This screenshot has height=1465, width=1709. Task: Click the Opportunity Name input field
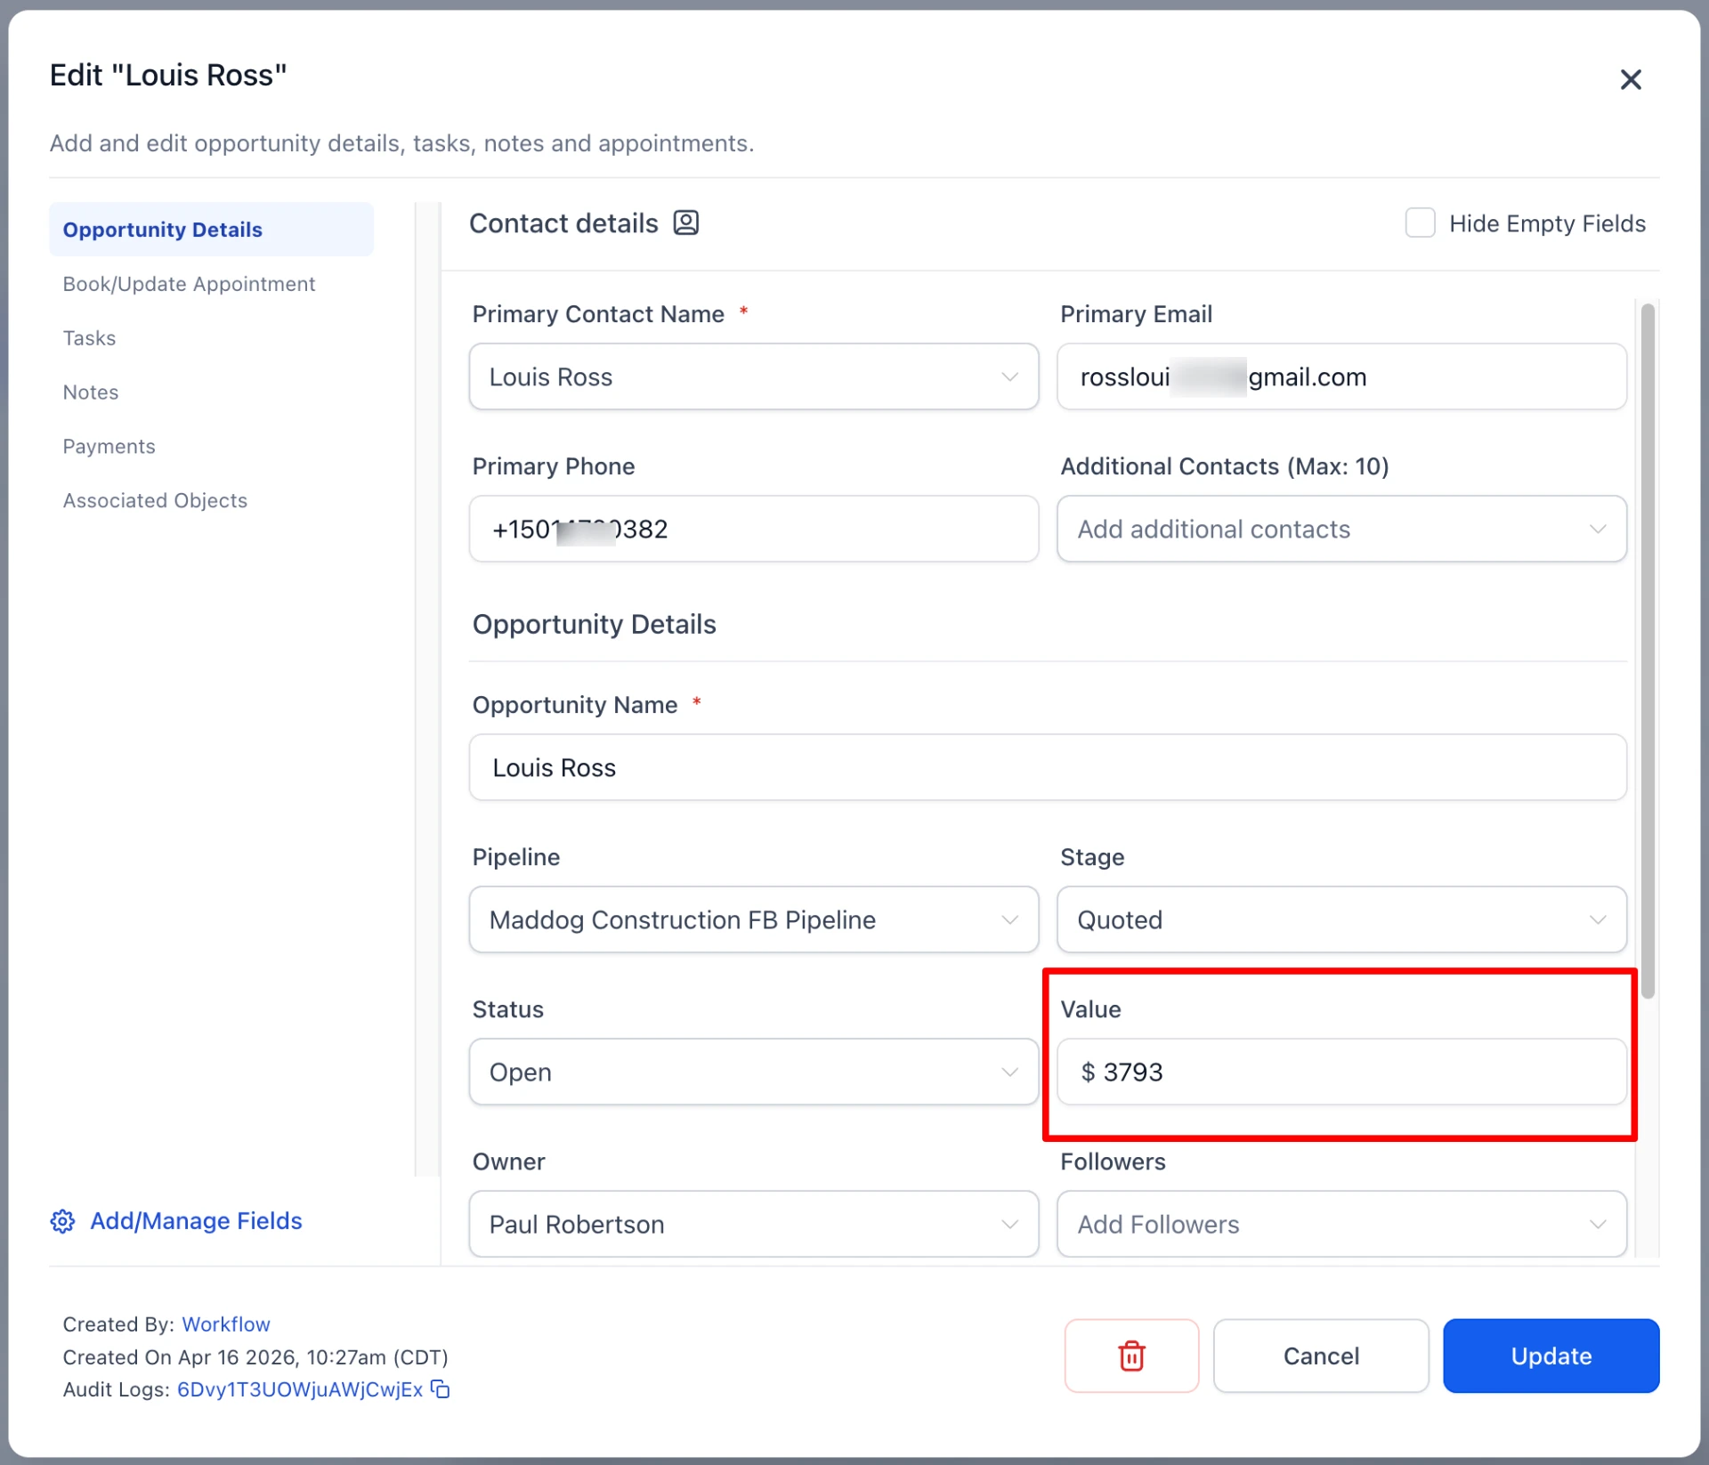click(x=1048, y=767)
